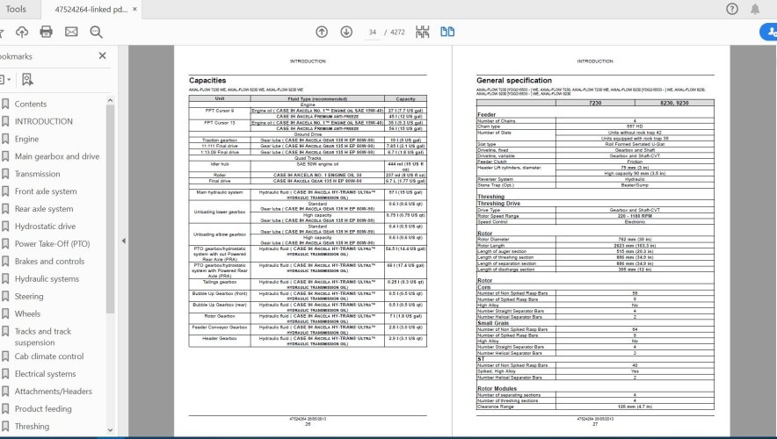Open the Front axle system bookmark
Screen dimensions: 777x439
pos(46,191)
